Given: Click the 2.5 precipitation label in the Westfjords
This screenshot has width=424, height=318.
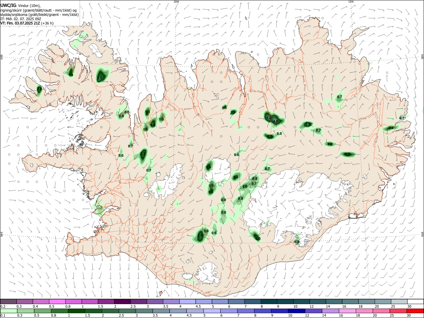Looking at the screenshot, I should tap(39, 89).
